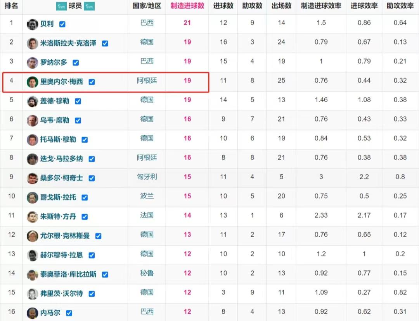Click 匈牙利 country link
419x321 pixels.
pyautogui.click(x=147, y=177)
